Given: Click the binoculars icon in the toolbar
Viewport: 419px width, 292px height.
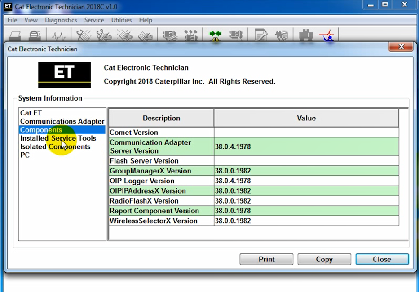Looking at the screenshot, I should 305,35.
